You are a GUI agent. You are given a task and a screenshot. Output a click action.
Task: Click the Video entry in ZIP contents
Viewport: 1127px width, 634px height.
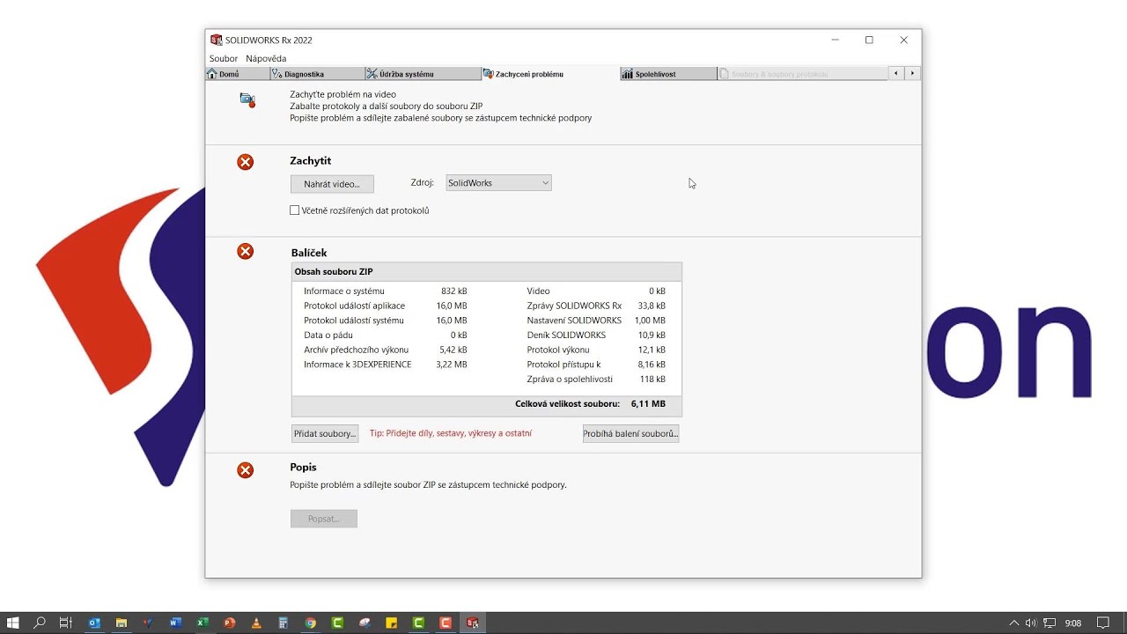[596, 291]
